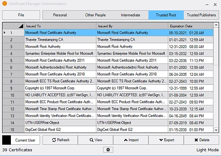Switch to the Personal tab

tap(60, 15)
